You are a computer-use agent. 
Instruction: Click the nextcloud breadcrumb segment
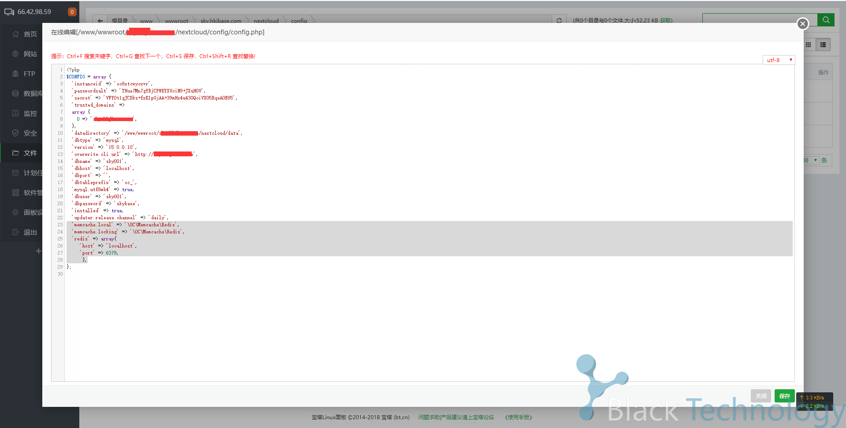(x=266, y=21)
